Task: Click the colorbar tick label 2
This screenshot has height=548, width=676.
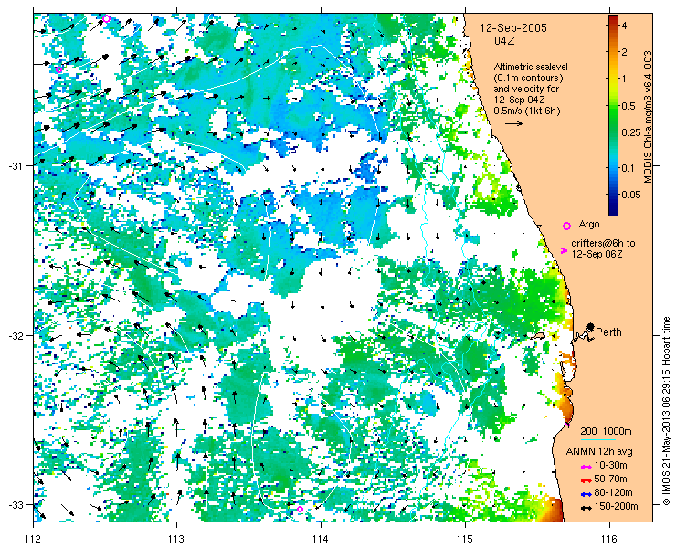Action: click(624, 52)
